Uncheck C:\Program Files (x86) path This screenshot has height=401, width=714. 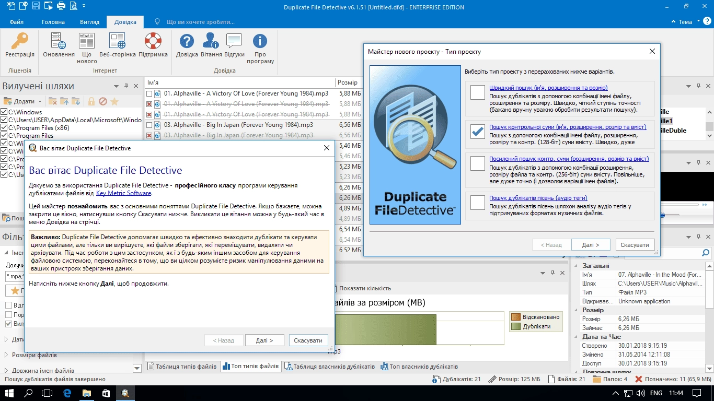[x=4, y=128]
